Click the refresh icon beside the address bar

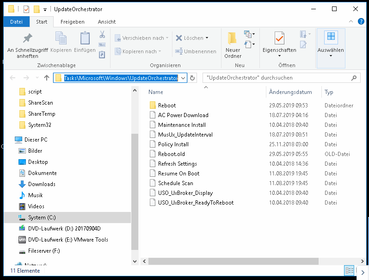tap(193, 78)
